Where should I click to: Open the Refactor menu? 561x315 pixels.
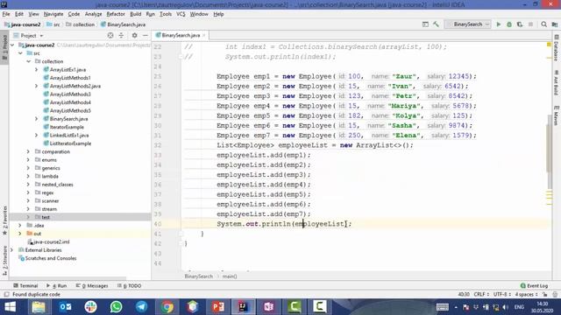[x=116, y=14]
